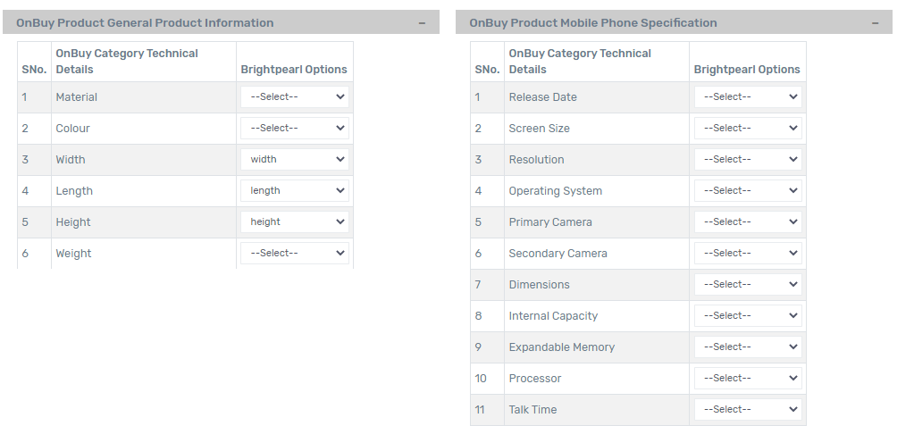Open the Primary Camera dropdown
The height and width of the screenshot is (426, 914).
[x=748, y=222]
